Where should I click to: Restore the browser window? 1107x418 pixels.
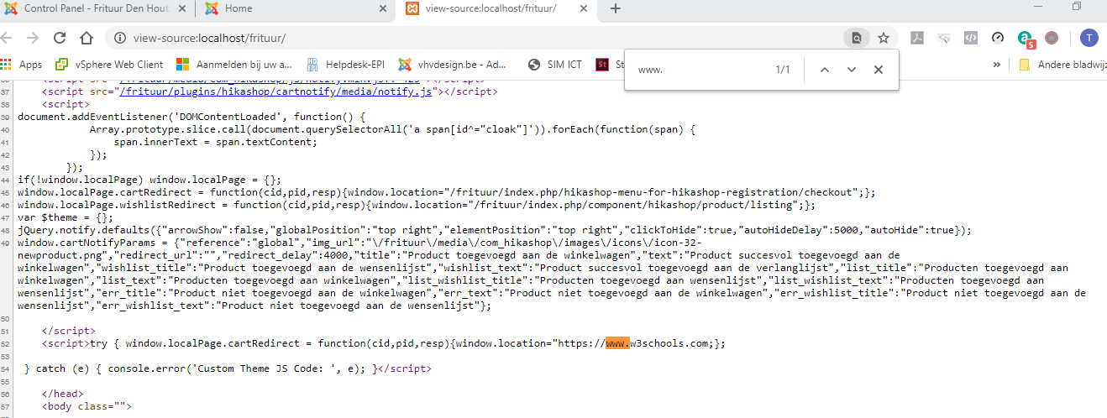point(1076,7)
